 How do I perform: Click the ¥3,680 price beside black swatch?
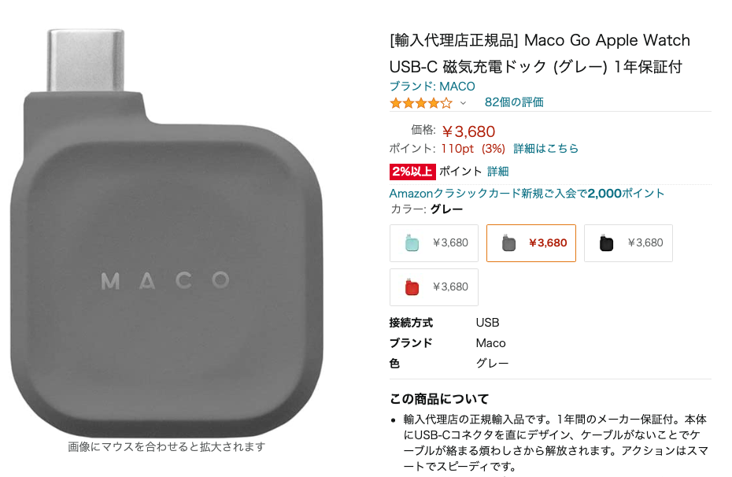645,242
